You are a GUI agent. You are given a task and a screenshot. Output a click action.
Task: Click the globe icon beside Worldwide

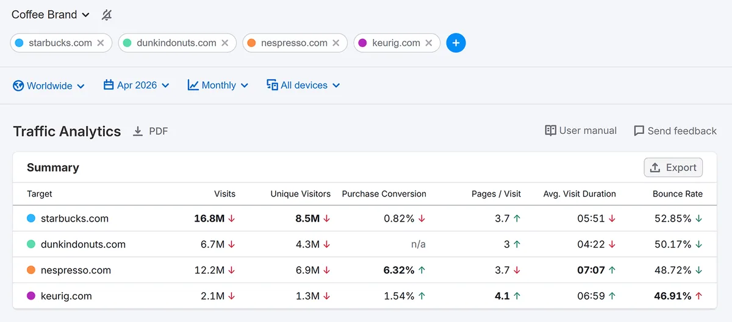click(18, 86)
